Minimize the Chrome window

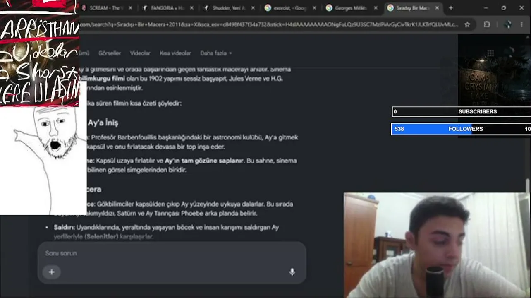486,8
